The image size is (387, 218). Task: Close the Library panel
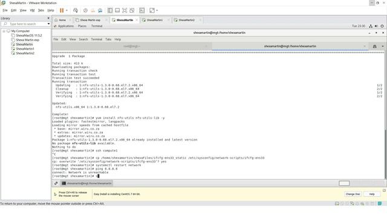point(48,18)
